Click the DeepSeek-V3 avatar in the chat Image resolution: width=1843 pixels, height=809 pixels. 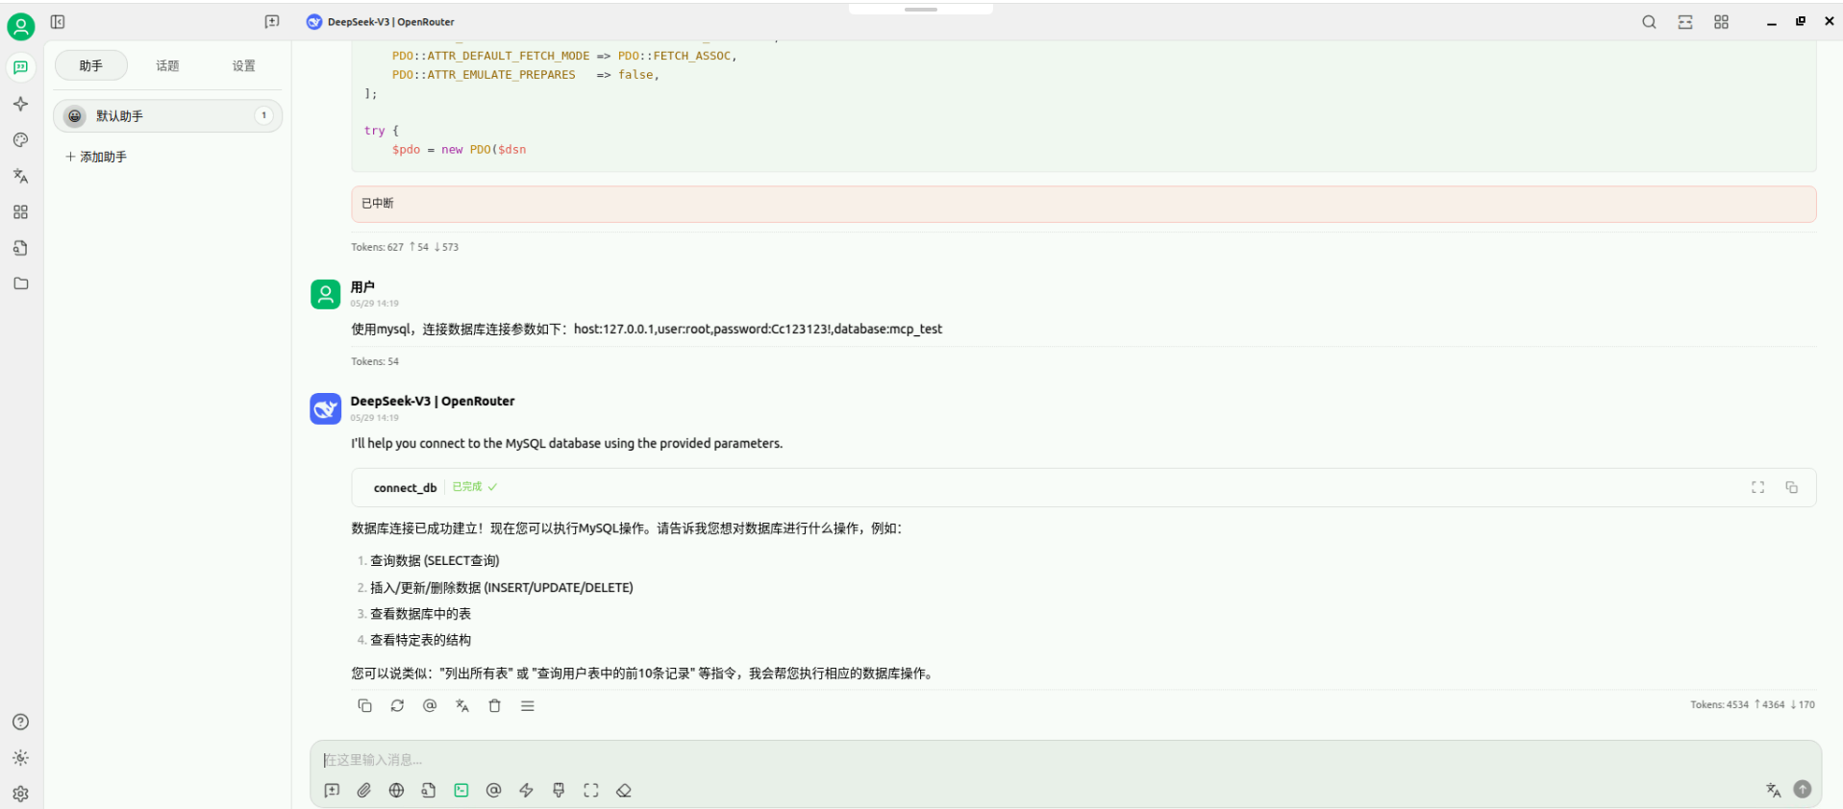click(x=326, y=408)
